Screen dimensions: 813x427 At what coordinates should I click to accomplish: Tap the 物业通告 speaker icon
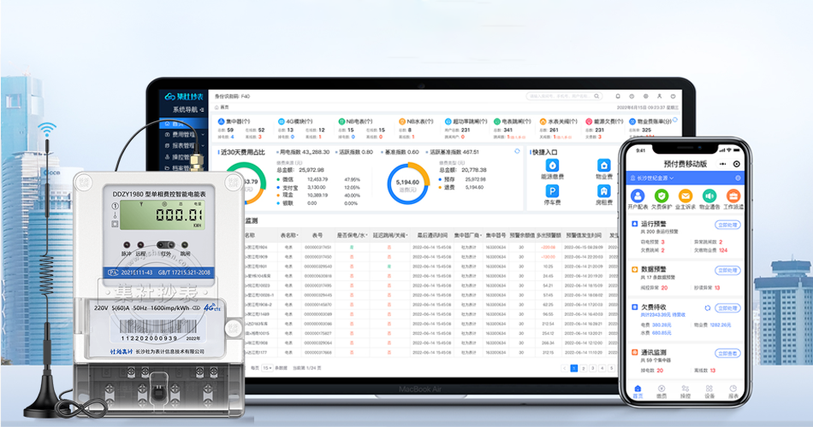[709, 197]
